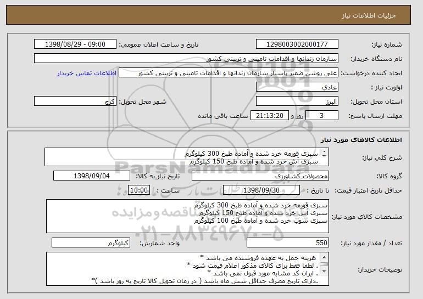Image resolution: width=423 pixels, height=299 pixels.
Task: Click the goods group field محصولات کشاورزی
Action: click(260, 176)
